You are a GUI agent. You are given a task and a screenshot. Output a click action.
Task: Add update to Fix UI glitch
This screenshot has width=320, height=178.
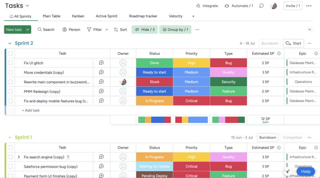pyautogui.click(x=102, y=63)
